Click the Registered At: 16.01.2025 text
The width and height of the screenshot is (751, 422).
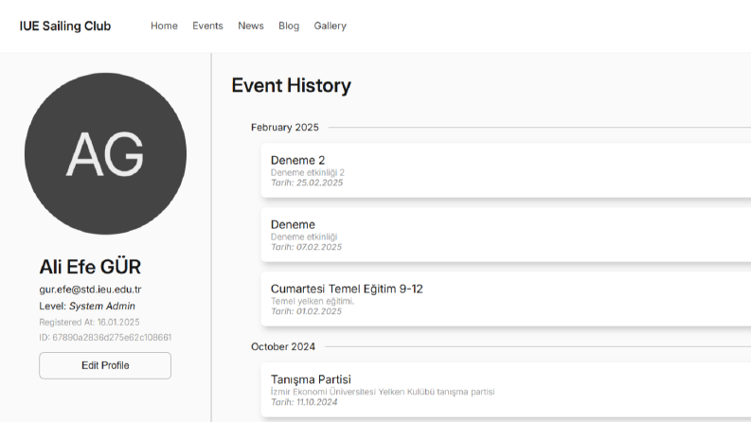point(89,322)
